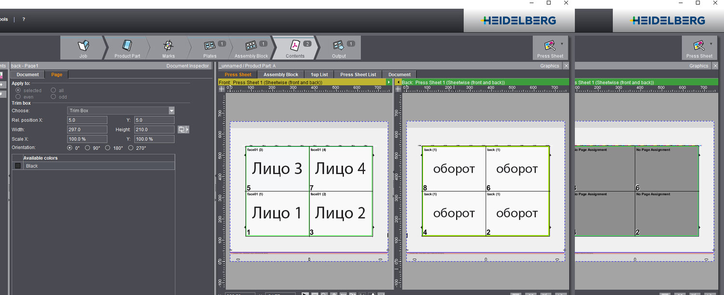
Task: Open the Press Sheet graphics tab
Action: (x=238, y=75)
